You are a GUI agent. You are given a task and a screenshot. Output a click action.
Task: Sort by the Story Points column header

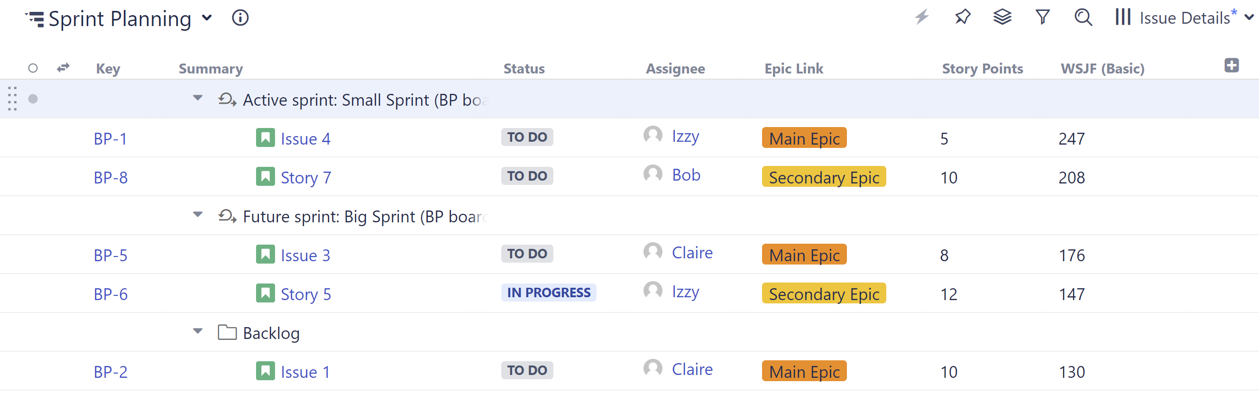point(983,69)
